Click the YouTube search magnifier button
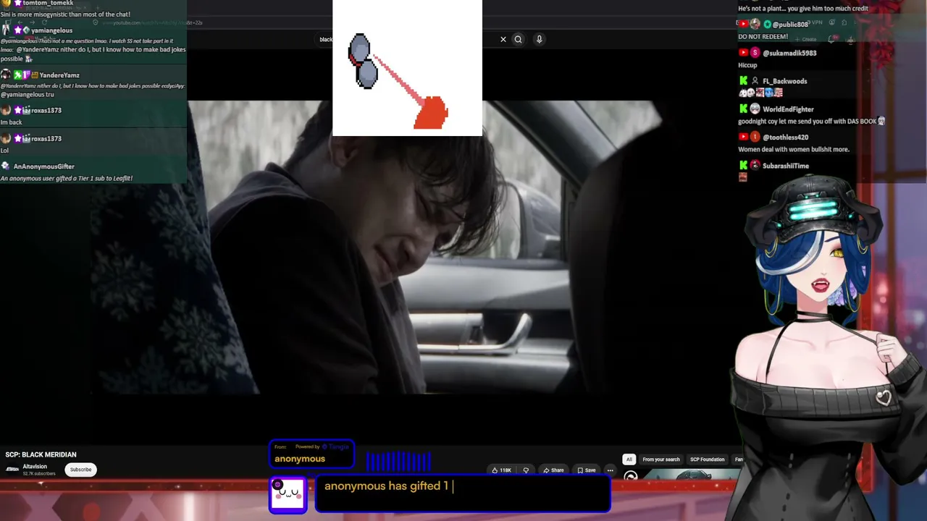The height and width of the screenshot is (521, 927). tap(518, 39)
